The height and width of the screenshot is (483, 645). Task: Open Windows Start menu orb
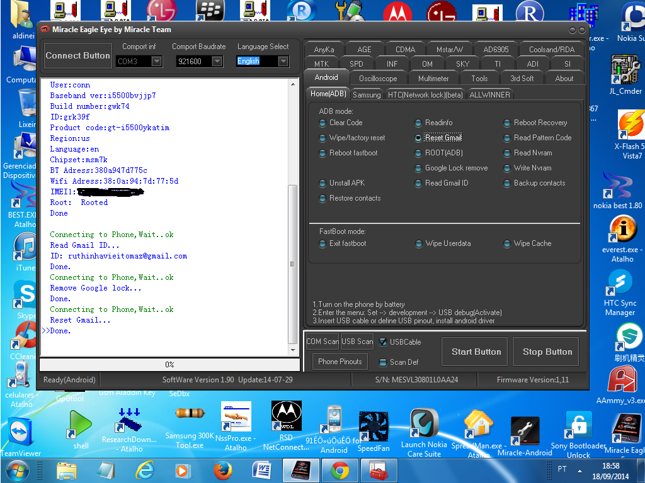[16, 470]
